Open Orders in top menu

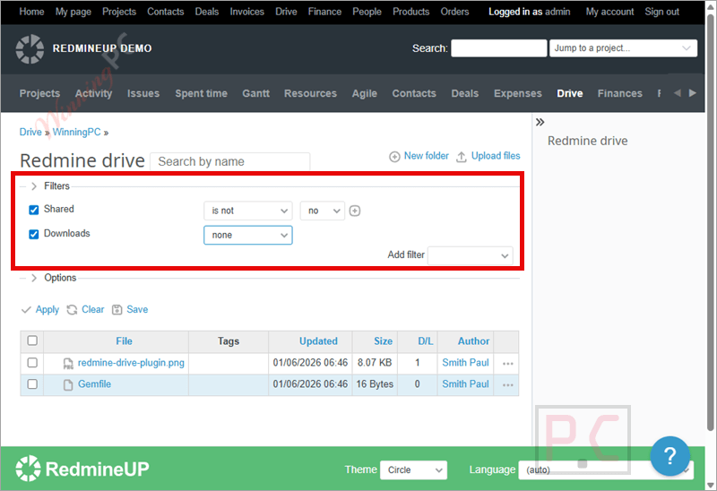(x=454, y=12)
